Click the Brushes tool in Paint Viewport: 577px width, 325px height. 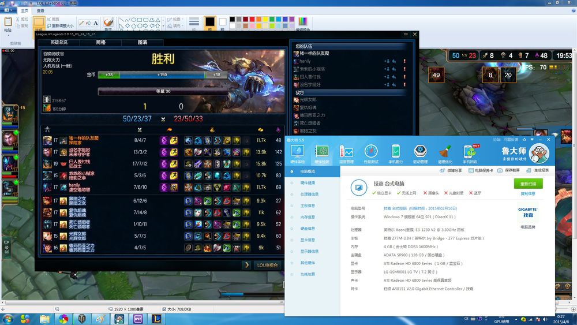click(108, 23)
